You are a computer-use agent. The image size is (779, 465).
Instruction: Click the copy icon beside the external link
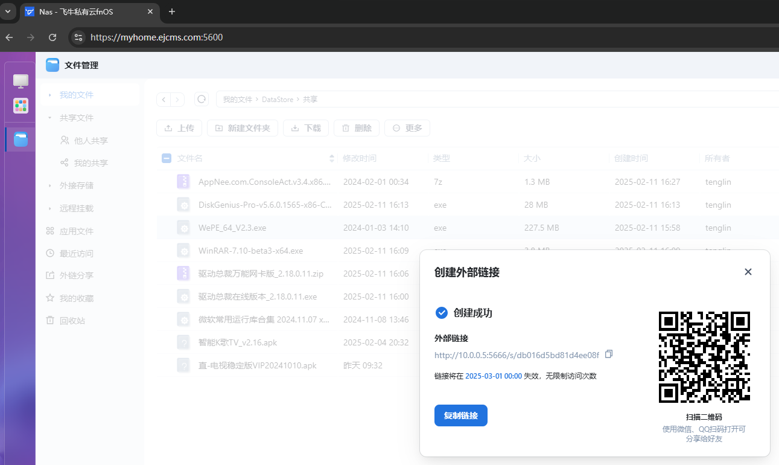pyautogui.click(x=609, y=354)
